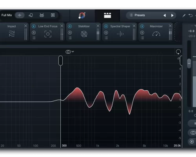Solo the Spectral Shaper module

106,33
